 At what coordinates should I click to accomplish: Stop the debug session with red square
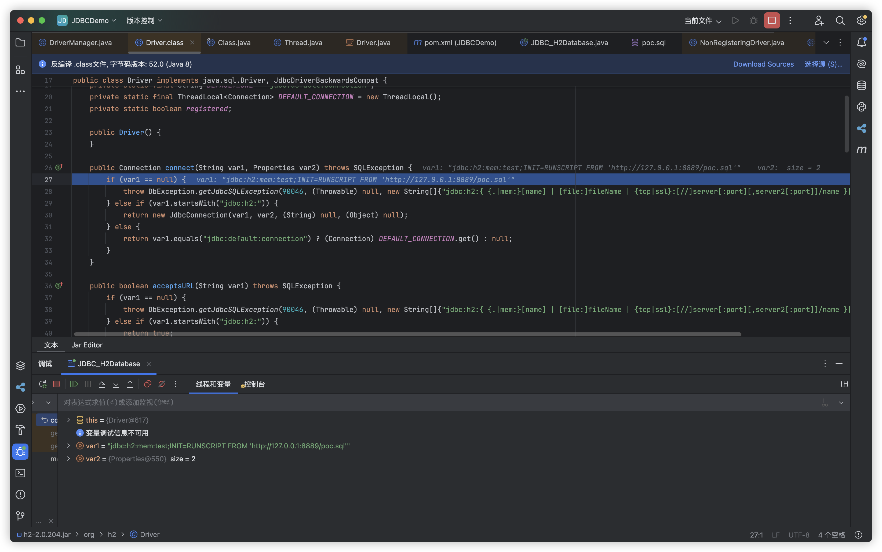click(56, 384)
